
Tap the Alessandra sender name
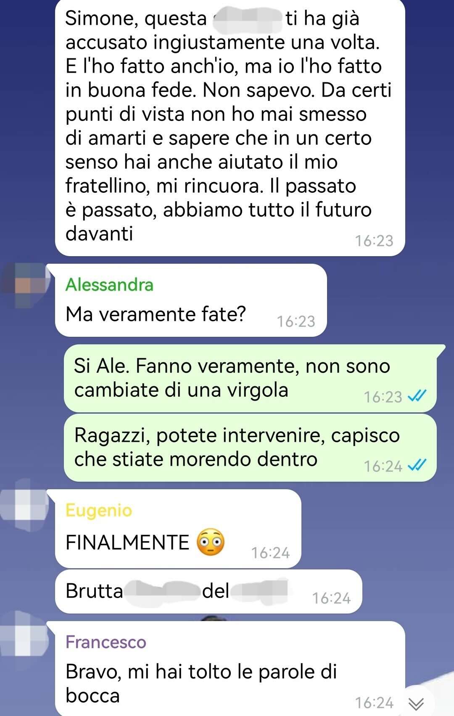(110, 285)
